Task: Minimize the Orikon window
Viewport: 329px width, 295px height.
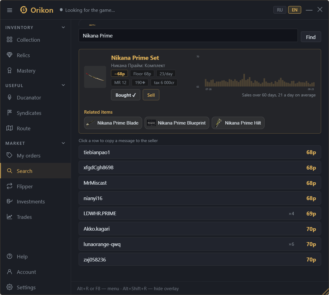Action: tap(309, 10)
